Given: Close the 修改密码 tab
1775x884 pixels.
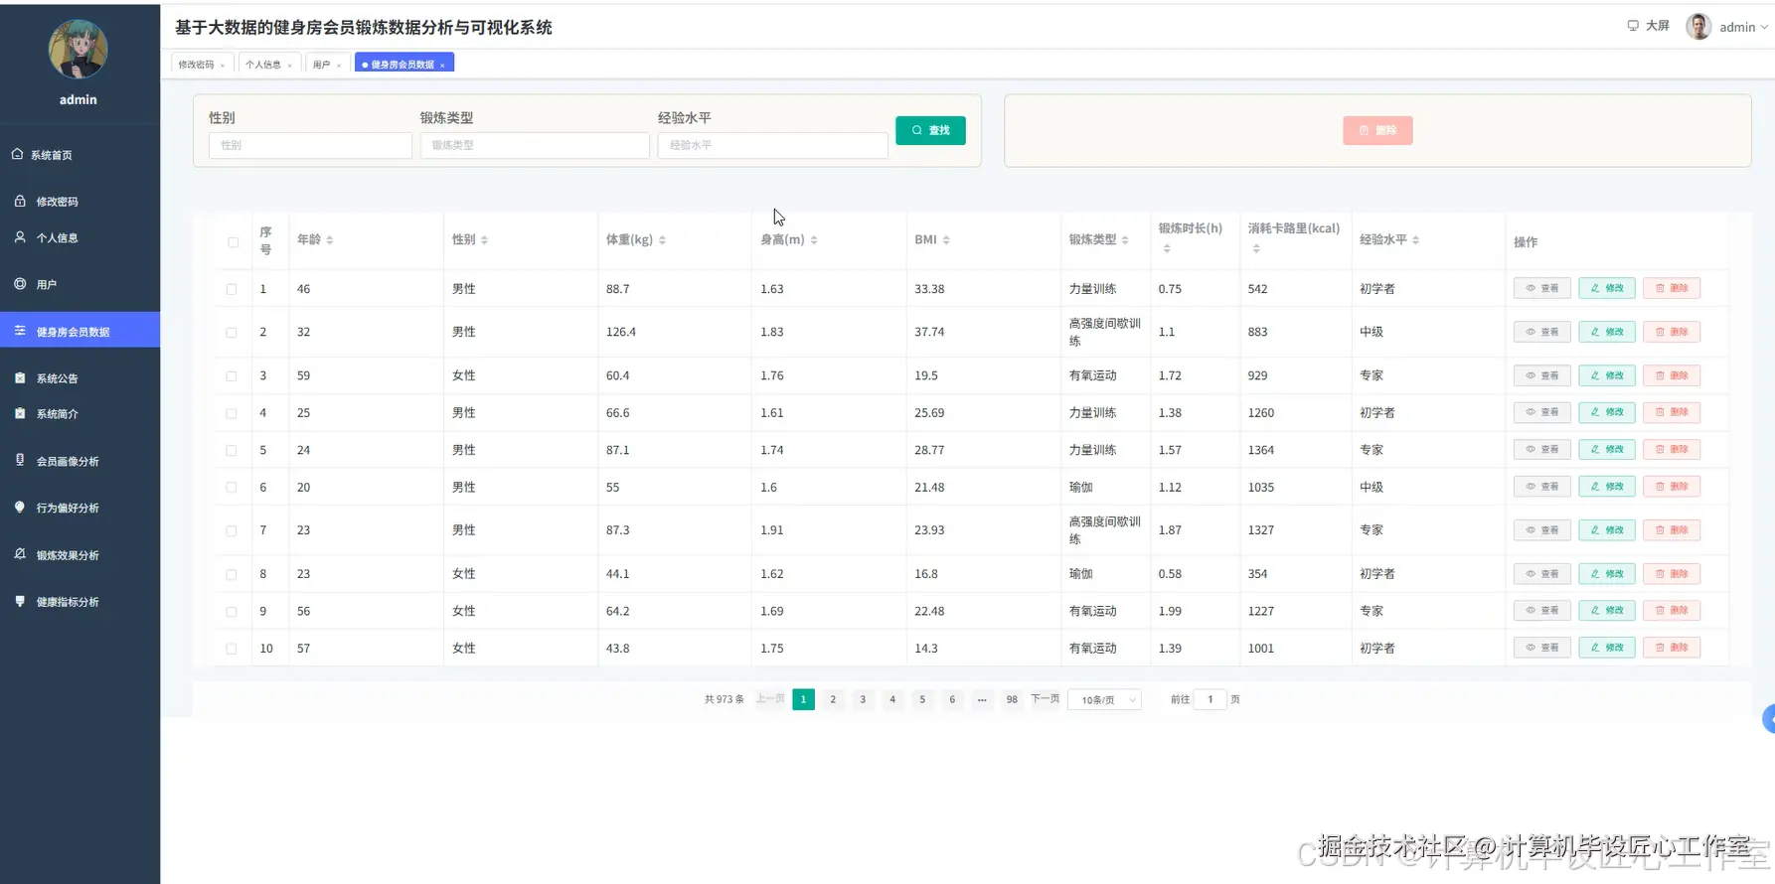Looking at the screenshot, I should pyautogui.click(x=223, y=66).
